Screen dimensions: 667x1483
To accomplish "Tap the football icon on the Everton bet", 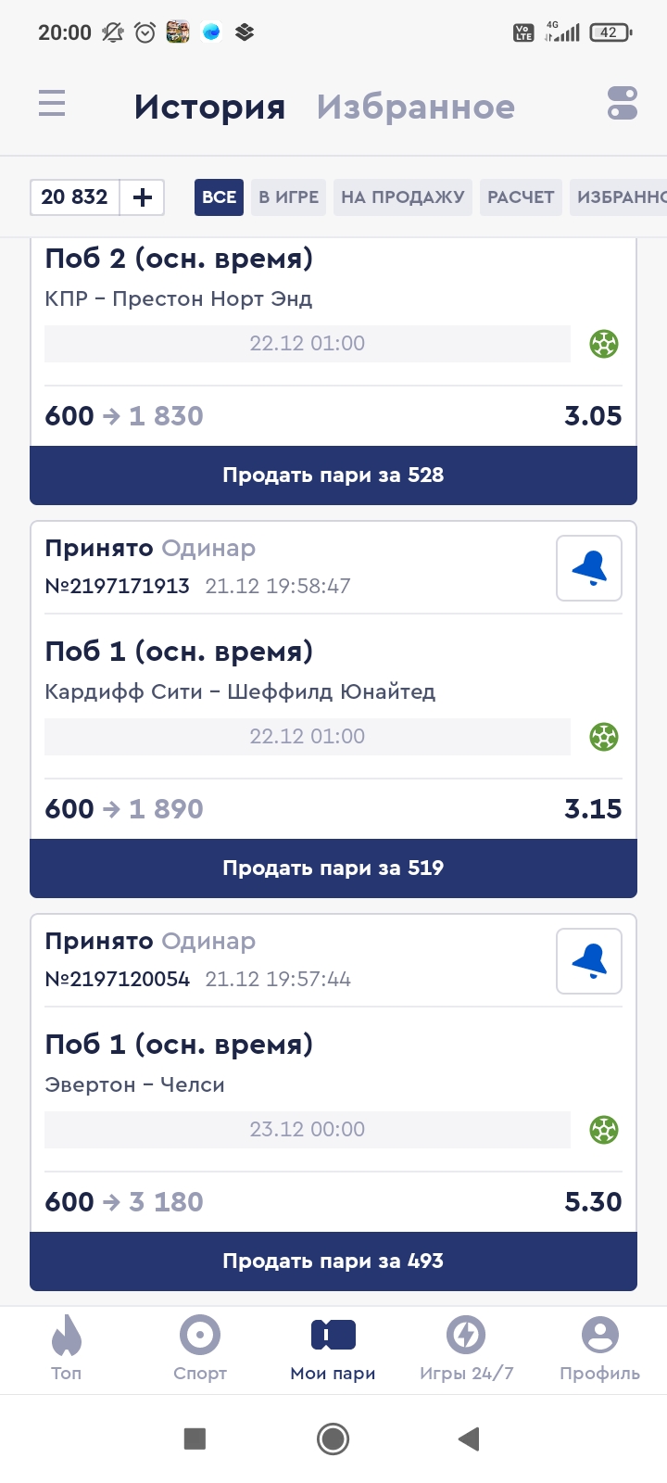I will tap(604, 1130).
